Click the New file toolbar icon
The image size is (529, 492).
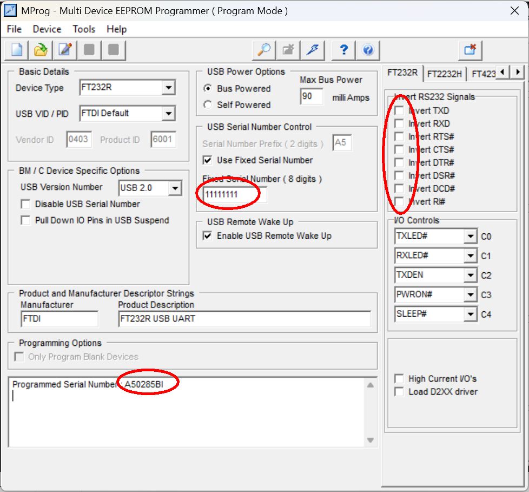16,50
